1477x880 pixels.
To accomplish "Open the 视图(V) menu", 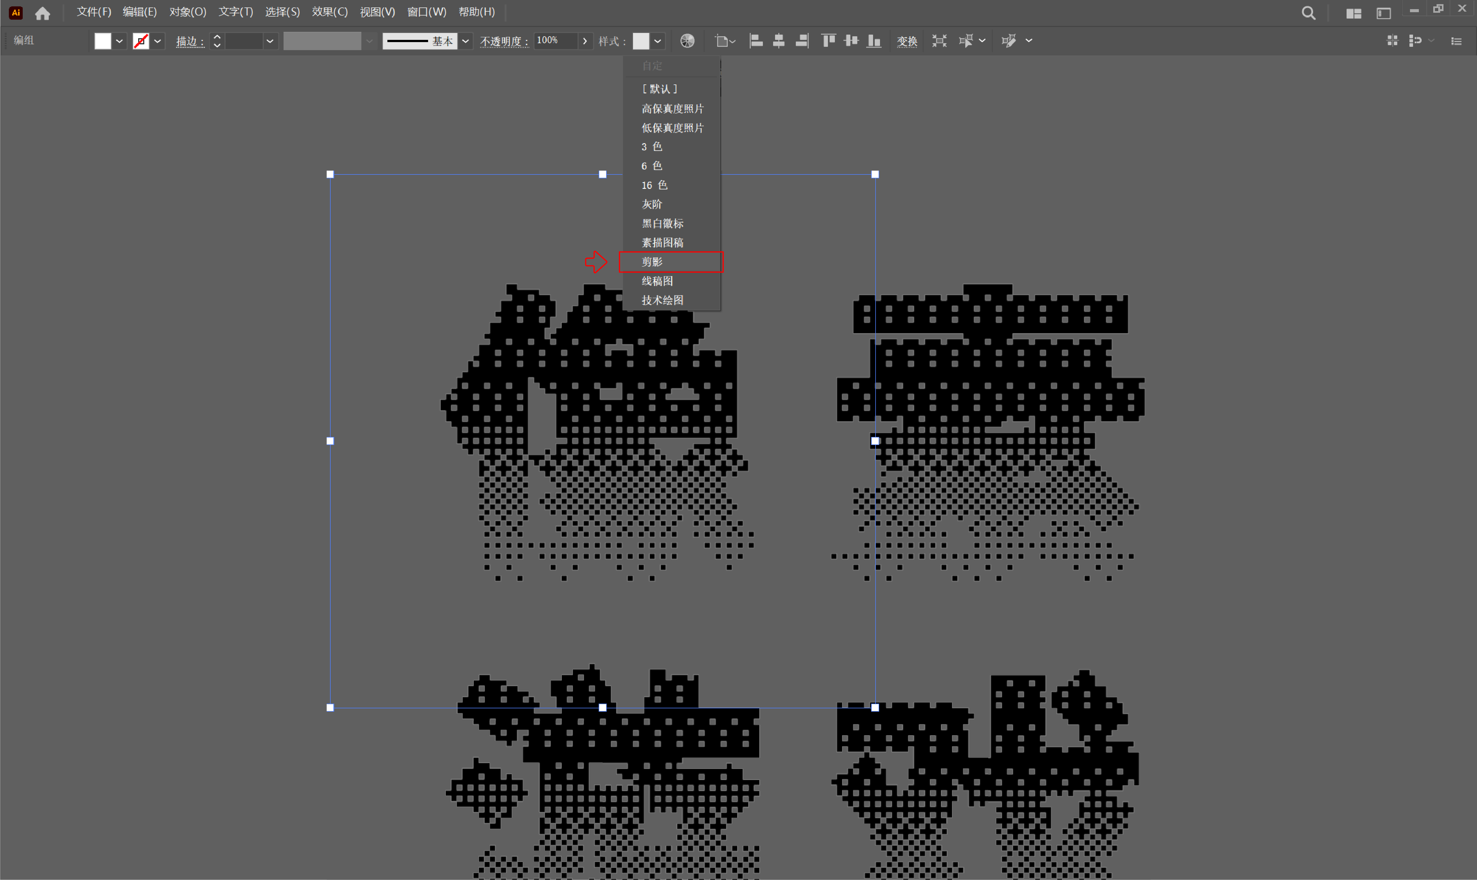I will pos(377,12).
